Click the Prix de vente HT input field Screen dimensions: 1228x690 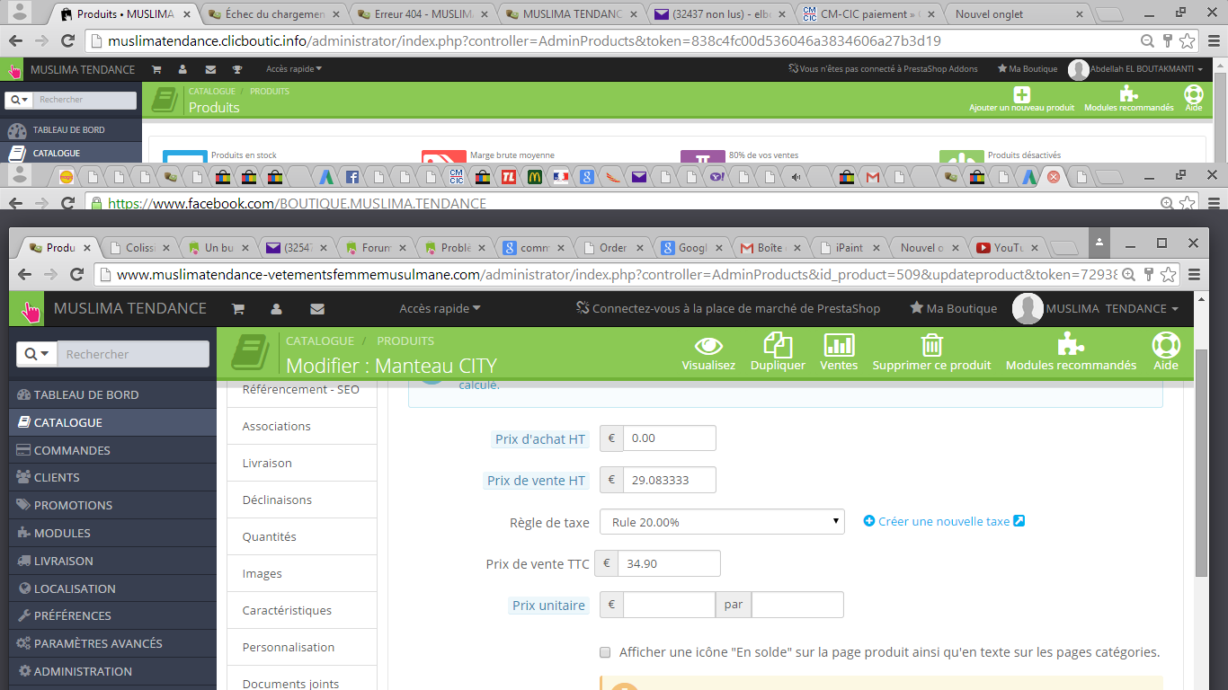669,480
